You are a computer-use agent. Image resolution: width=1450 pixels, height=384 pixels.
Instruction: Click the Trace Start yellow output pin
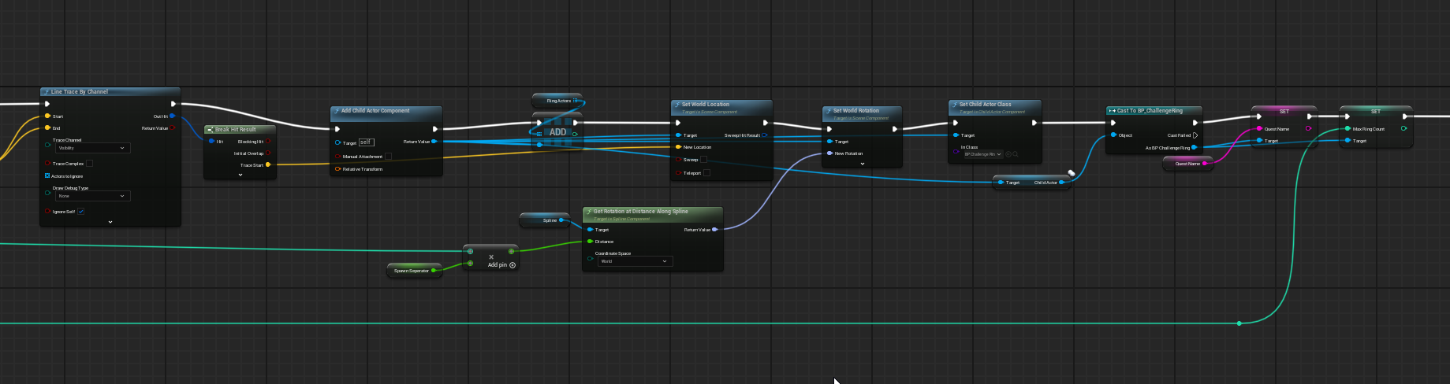268,165
